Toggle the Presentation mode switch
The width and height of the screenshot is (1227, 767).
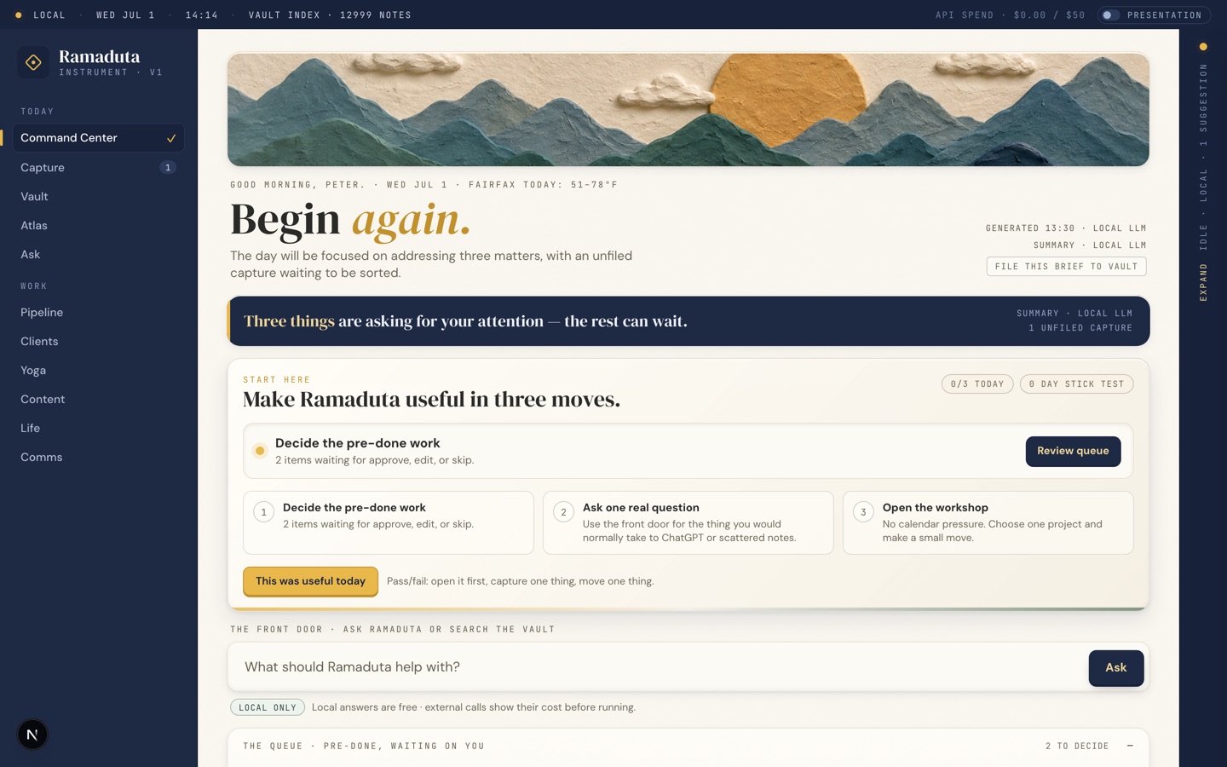pos(1110,15)
